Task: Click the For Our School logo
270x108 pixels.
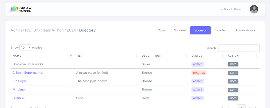Action: tap(21, 9)
